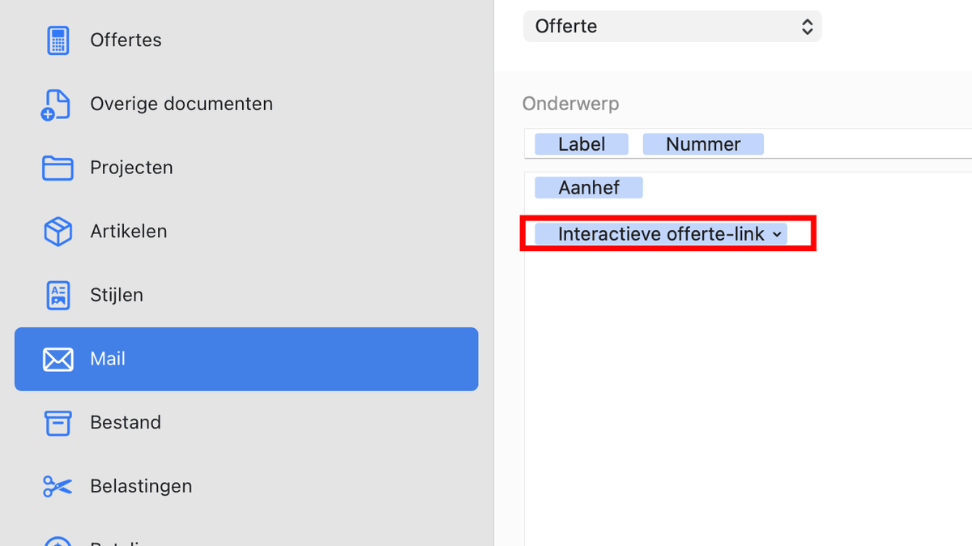
Task: Click the Mail envelope icon
Action: pos(58,359)
